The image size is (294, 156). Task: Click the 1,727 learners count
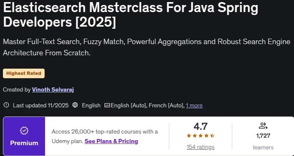click(263, 136)
